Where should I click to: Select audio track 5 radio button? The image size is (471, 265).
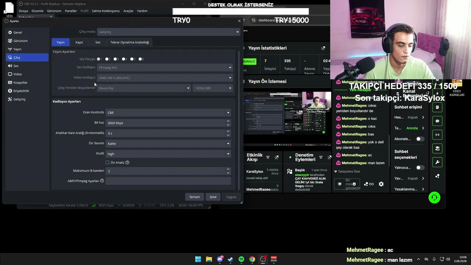[x=132, y=59]
